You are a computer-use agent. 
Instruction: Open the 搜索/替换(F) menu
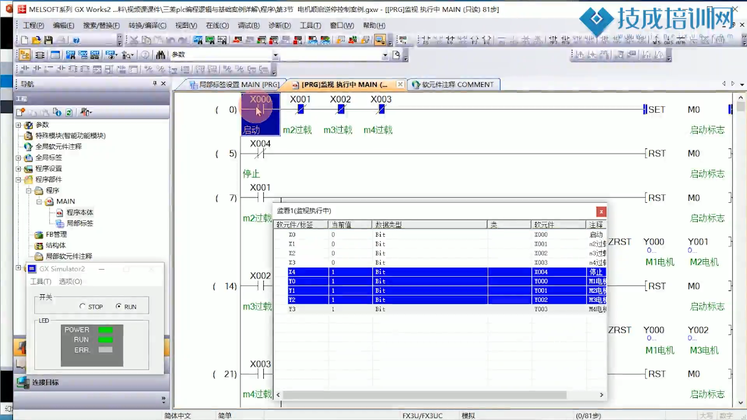(x=101, y=25)
